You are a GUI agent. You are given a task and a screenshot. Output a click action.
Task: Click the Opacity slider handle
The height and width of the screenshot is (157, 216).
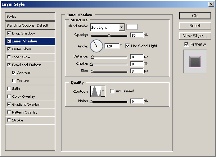[x=109, y=36]
